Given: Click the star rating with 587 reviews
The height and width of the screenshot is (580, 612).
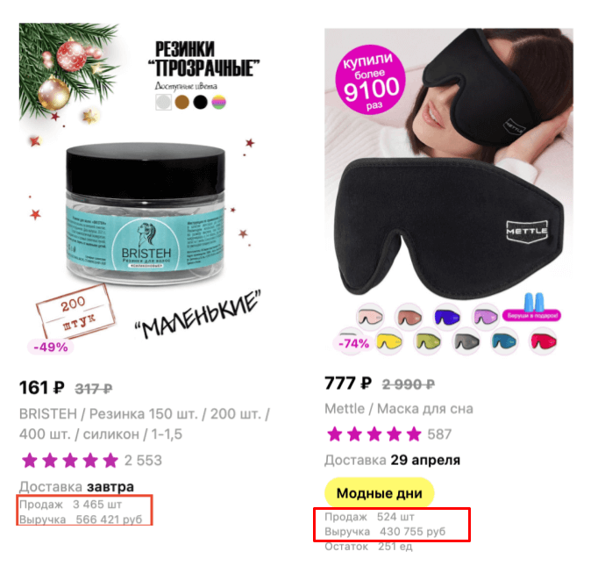Looking at the screenshot, I should tap(388, 434).
